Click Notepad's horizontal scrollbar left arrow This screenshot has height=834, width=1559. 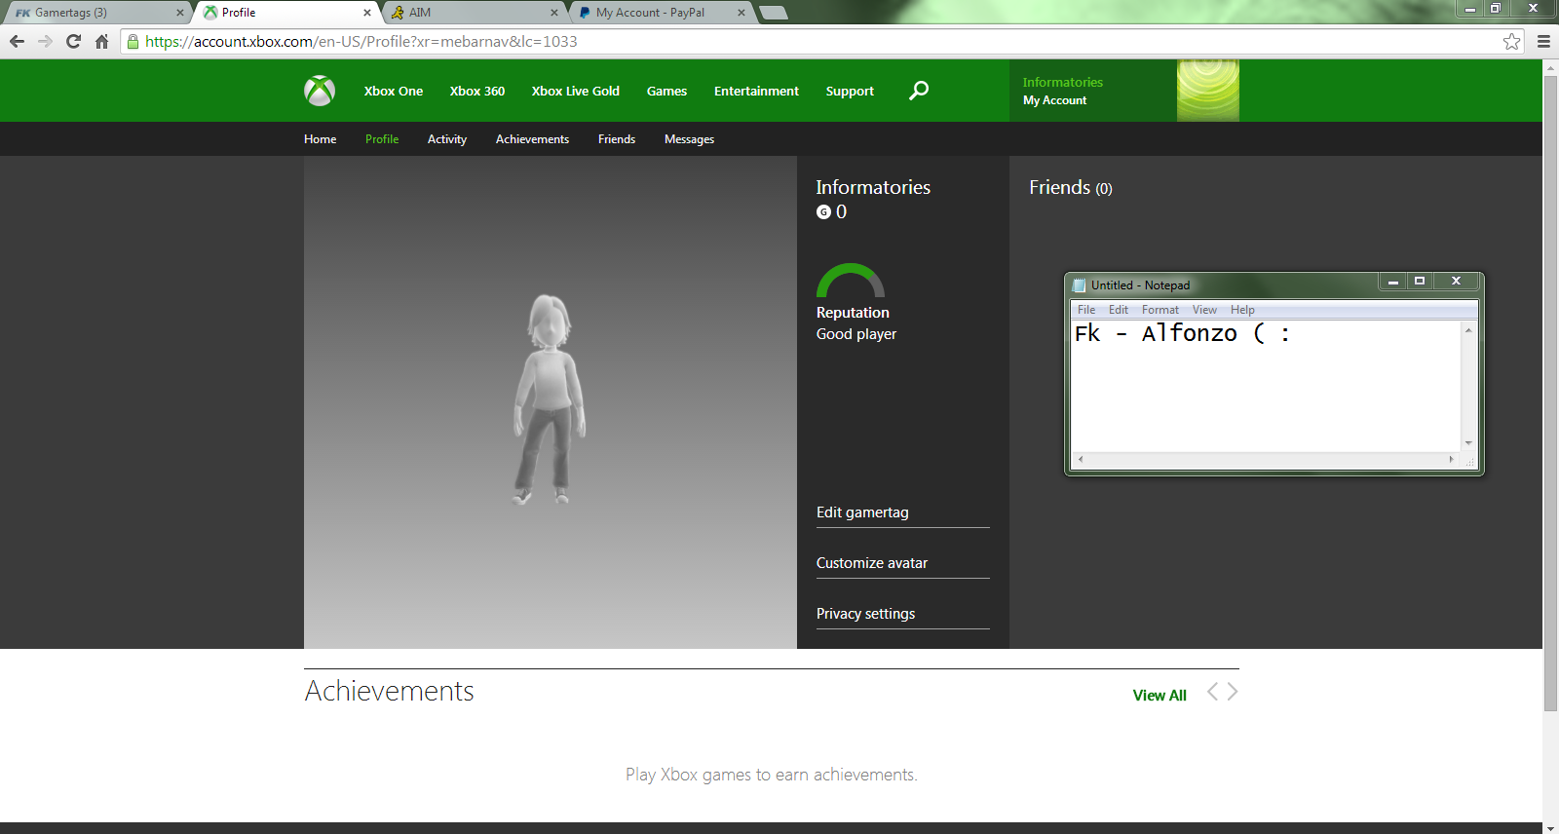(x=1081, y=459)
